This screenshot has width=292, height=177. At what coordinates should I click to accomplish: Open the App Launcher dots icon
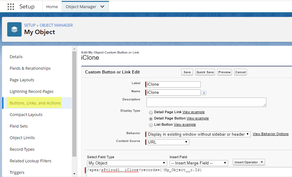(11, 7)
